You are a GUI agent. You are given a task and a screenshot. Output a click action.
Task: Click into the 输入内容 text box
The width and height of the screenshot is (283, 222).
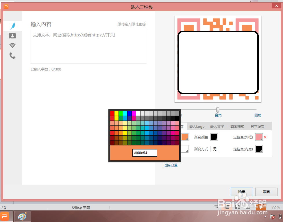88,47
